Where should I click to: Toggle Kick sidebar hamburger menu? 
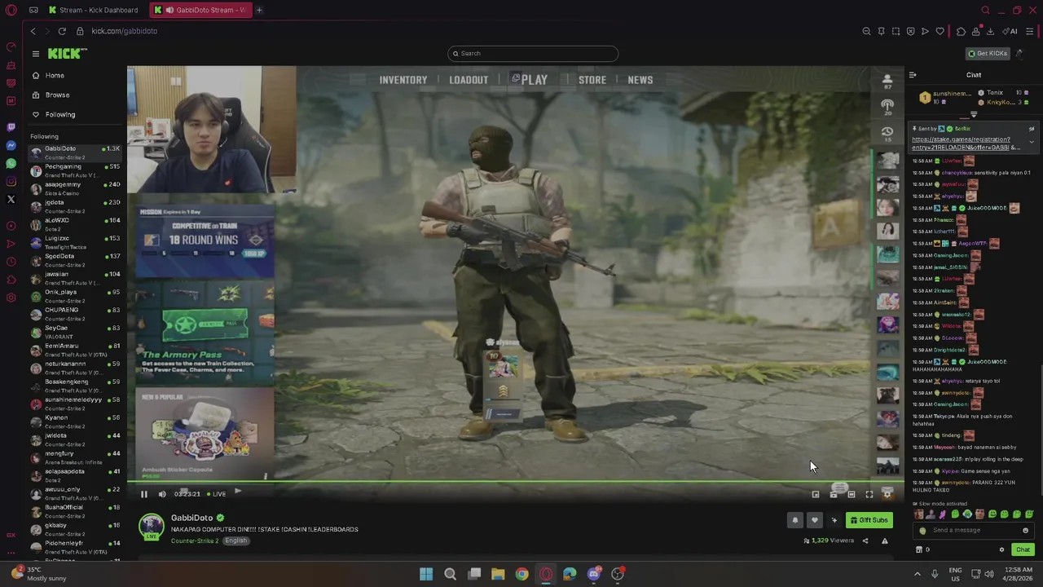(36, 54)
